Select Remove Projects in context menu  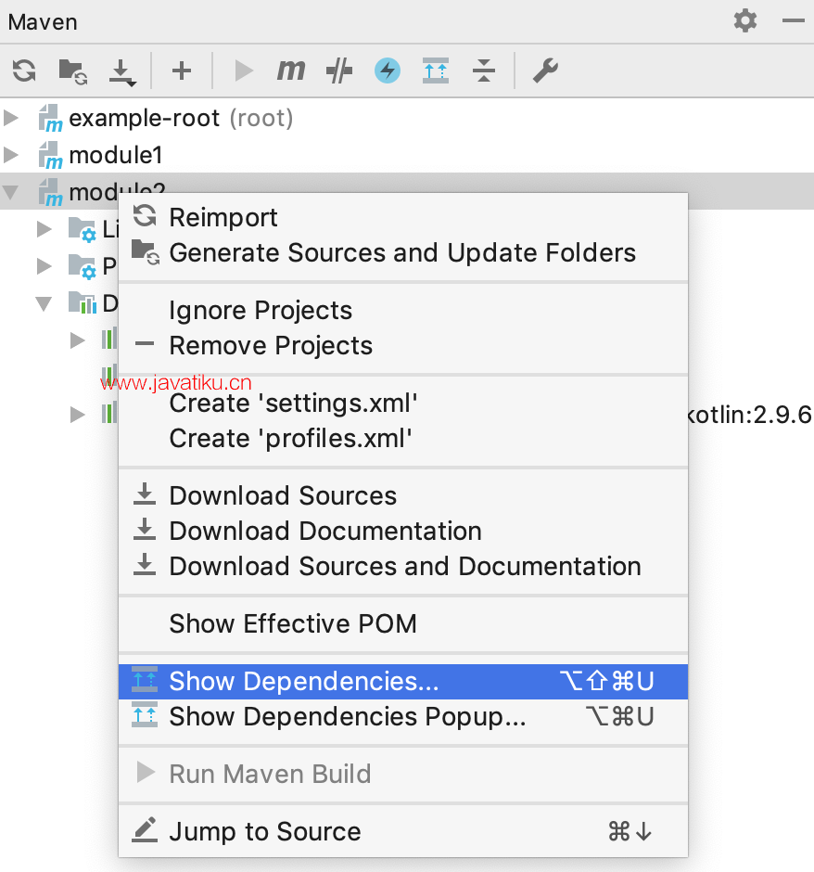[403, 345]
